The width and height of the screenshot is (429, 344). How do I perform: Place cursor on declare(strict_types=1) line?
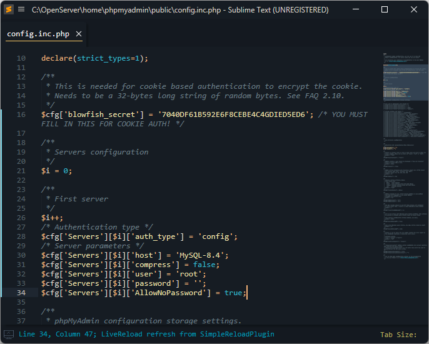click(x=94, y=58)
